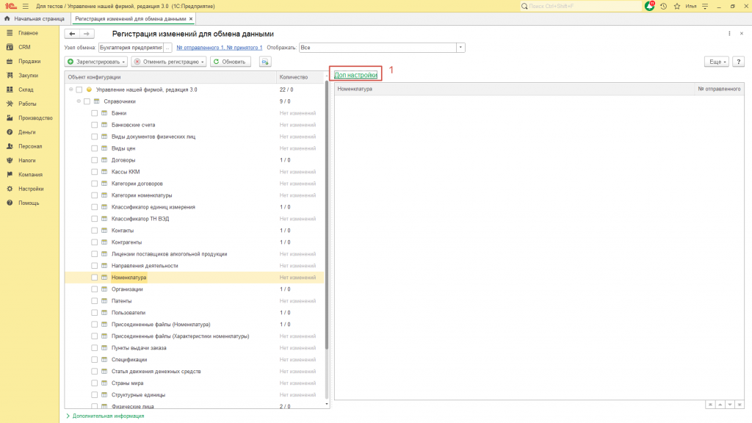Go to home page icon
752x423 pixels.
(x=7, y=18)
